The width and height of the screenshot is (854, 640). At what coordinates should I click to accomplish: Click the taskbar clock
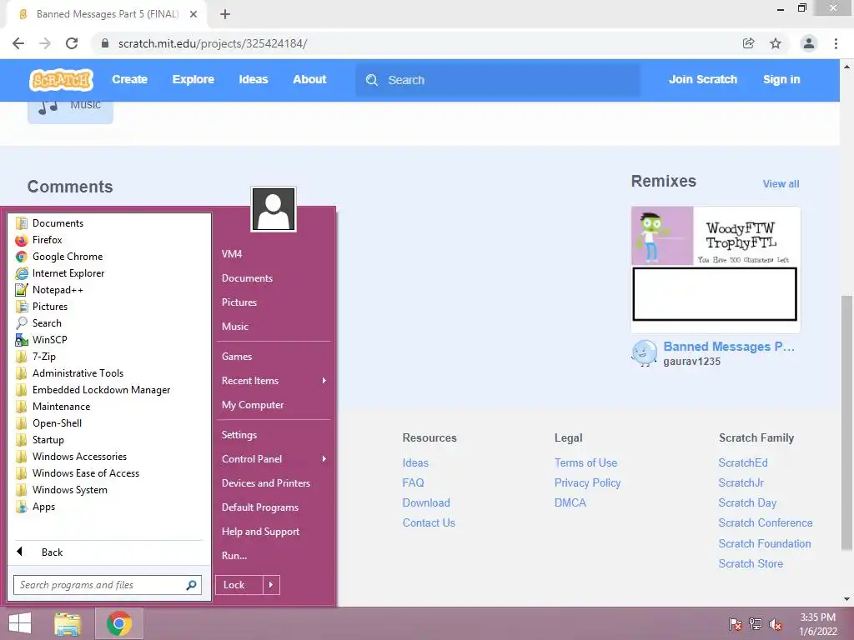coord(818,624)
